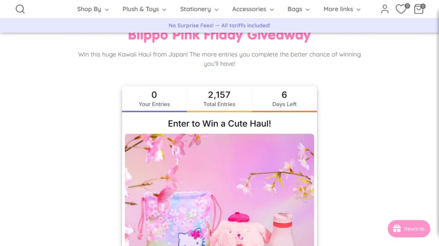Open the Rewards button
439x246 pixels.
pyautogui.click(x=409, y=229)
